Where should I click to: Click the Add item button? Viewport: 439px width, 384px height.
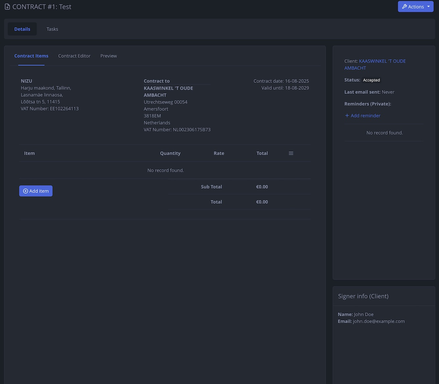click(x=36, y=191)
